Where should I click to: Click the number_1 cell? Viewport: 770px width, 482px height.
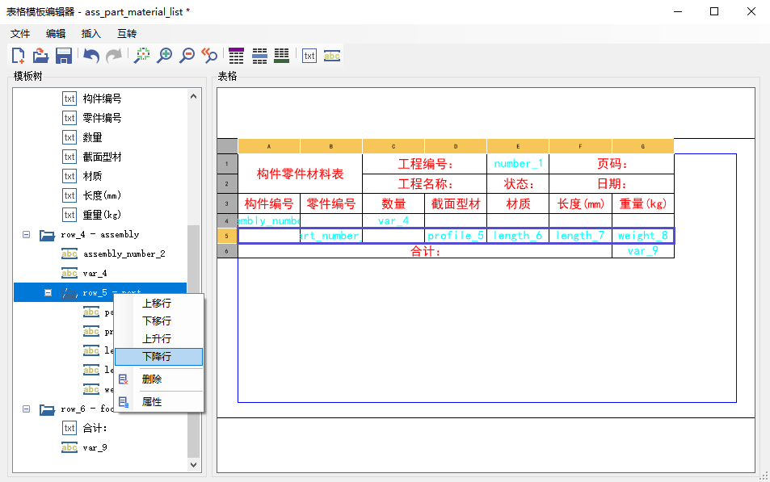tap(518, 164)
